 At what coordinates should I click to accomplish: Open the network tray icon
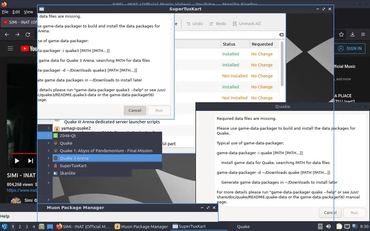tap(347, 226)
